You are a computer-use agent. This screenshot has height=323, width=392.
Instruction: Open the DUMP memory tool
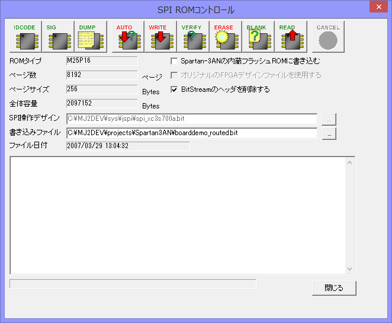[90, 37]
